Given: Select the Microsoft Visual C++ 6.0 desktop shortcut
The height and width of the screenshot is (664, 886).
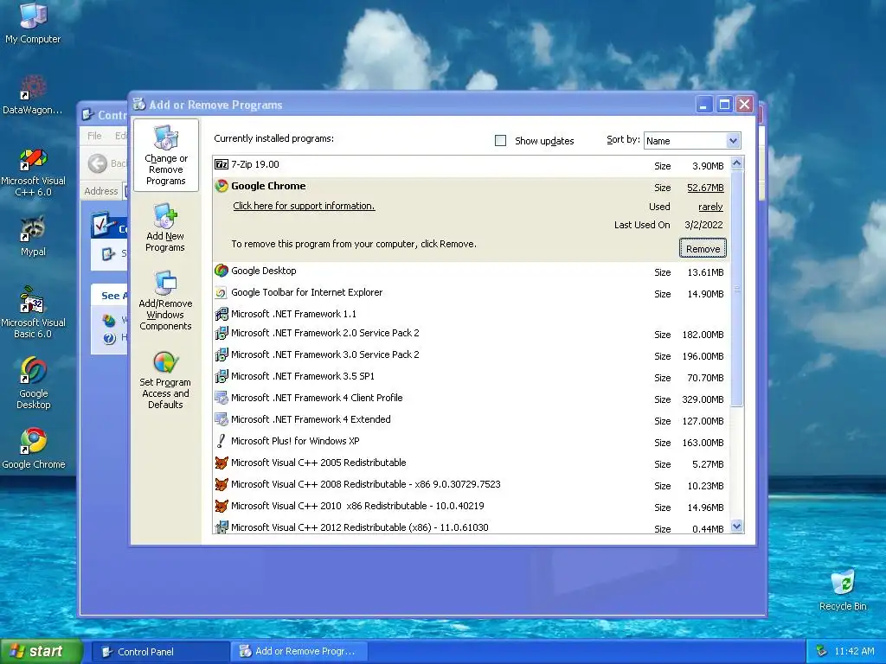Looking at the screenshot, I should (33, 172).
